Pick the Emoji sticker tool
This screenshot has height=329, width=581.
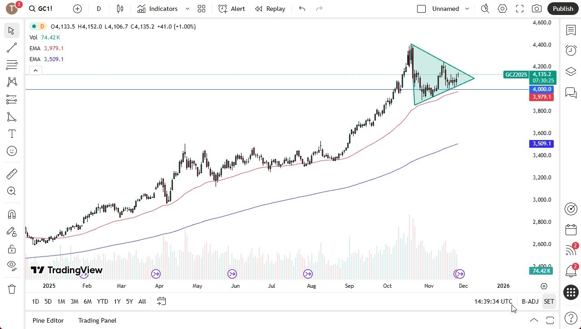click(12, 151)
